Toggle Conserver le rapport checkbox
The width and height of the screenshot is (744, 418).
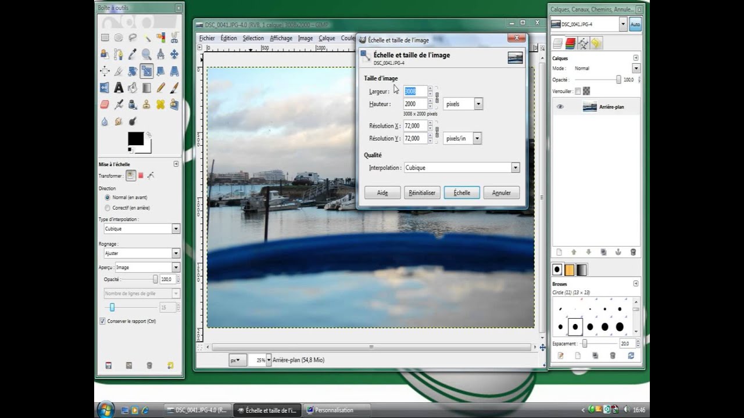(x=102, y=321)
